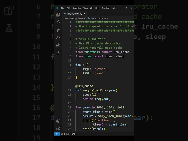Open the Help menu
The height and width of the screenshot is (141, 188).
(x=114, y=8)
